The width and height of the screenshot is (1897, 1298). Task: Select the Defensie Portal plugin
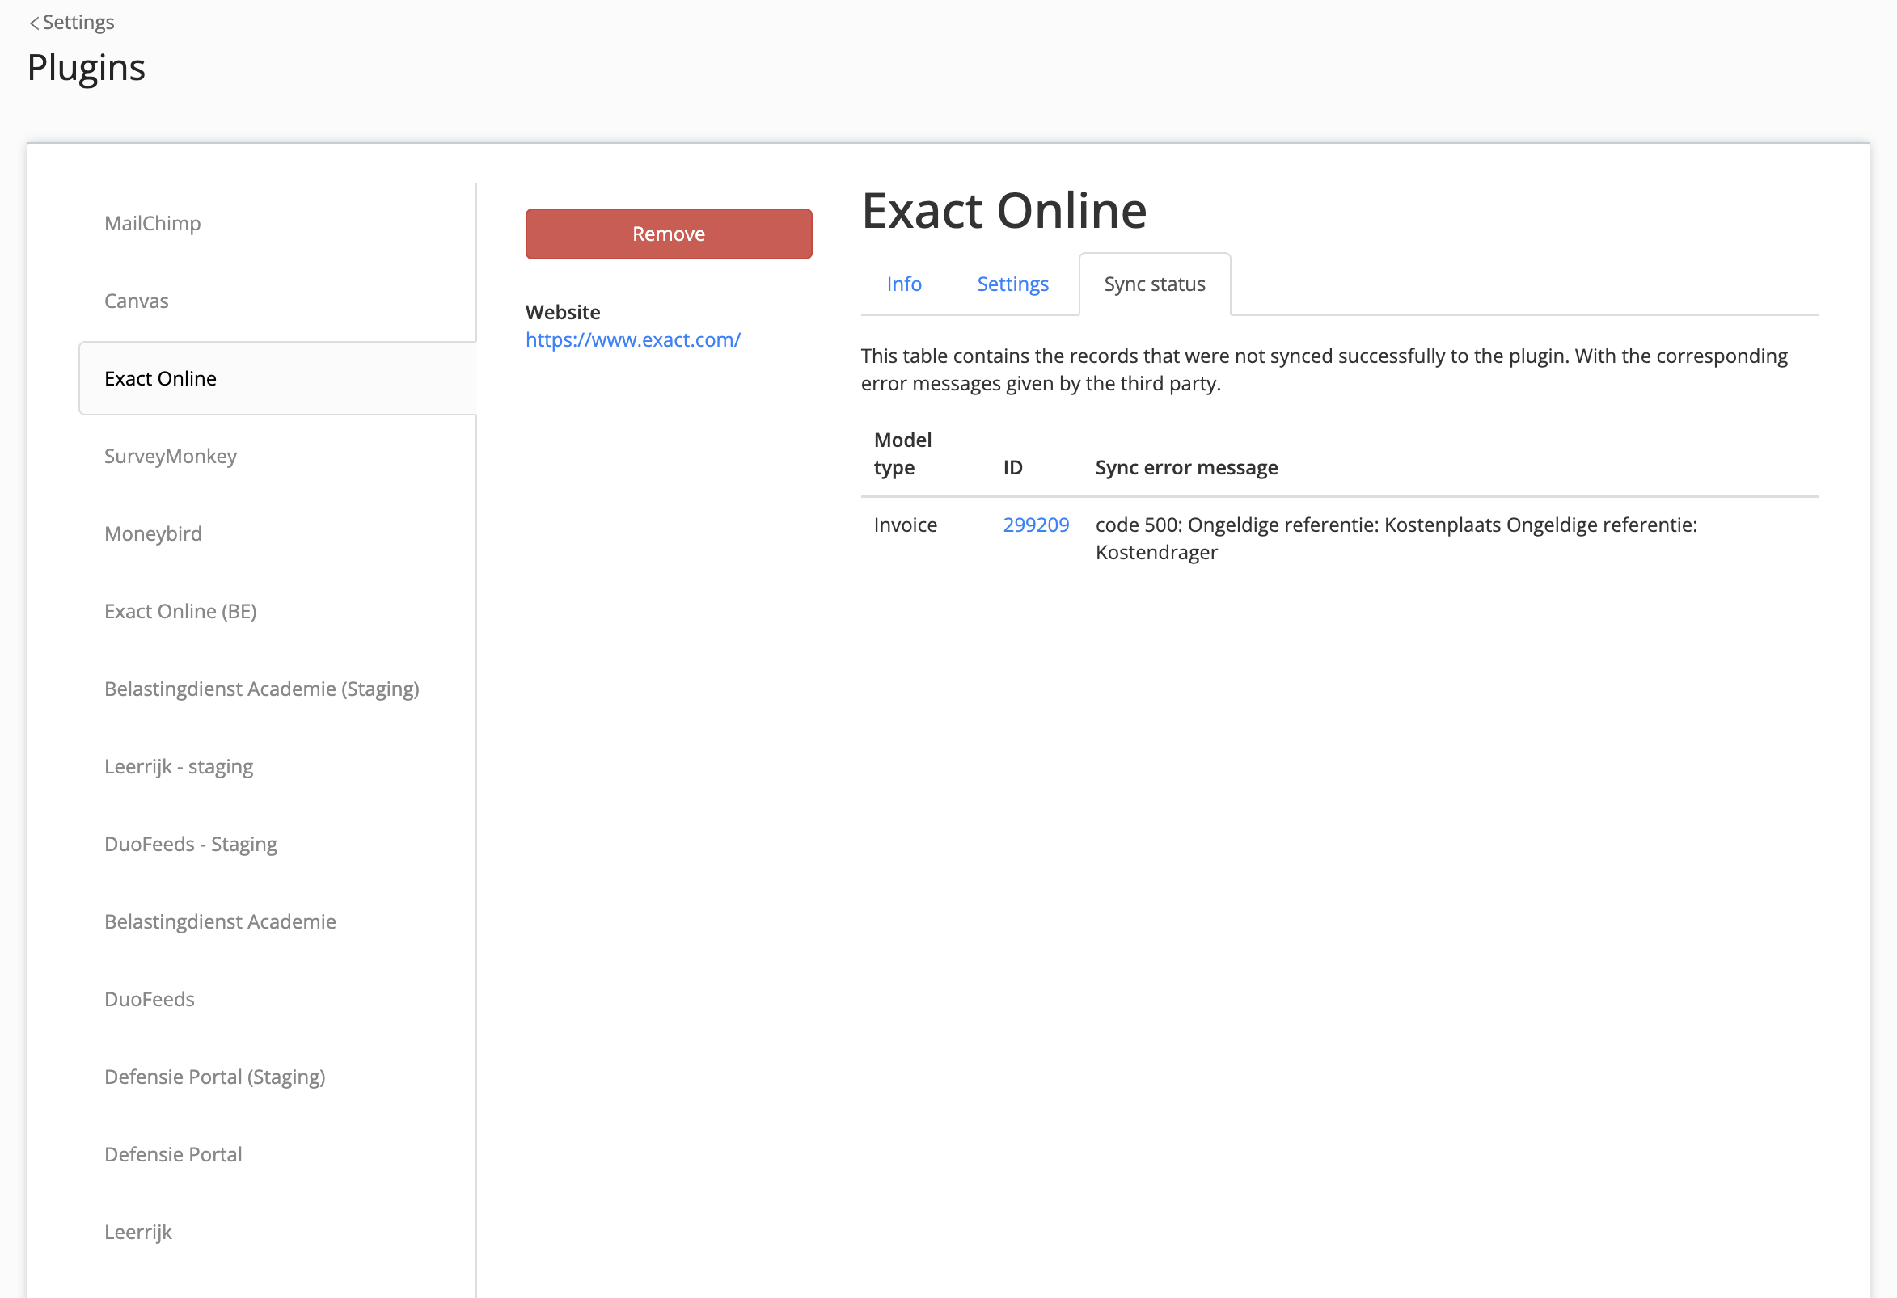pos(173,1153)
